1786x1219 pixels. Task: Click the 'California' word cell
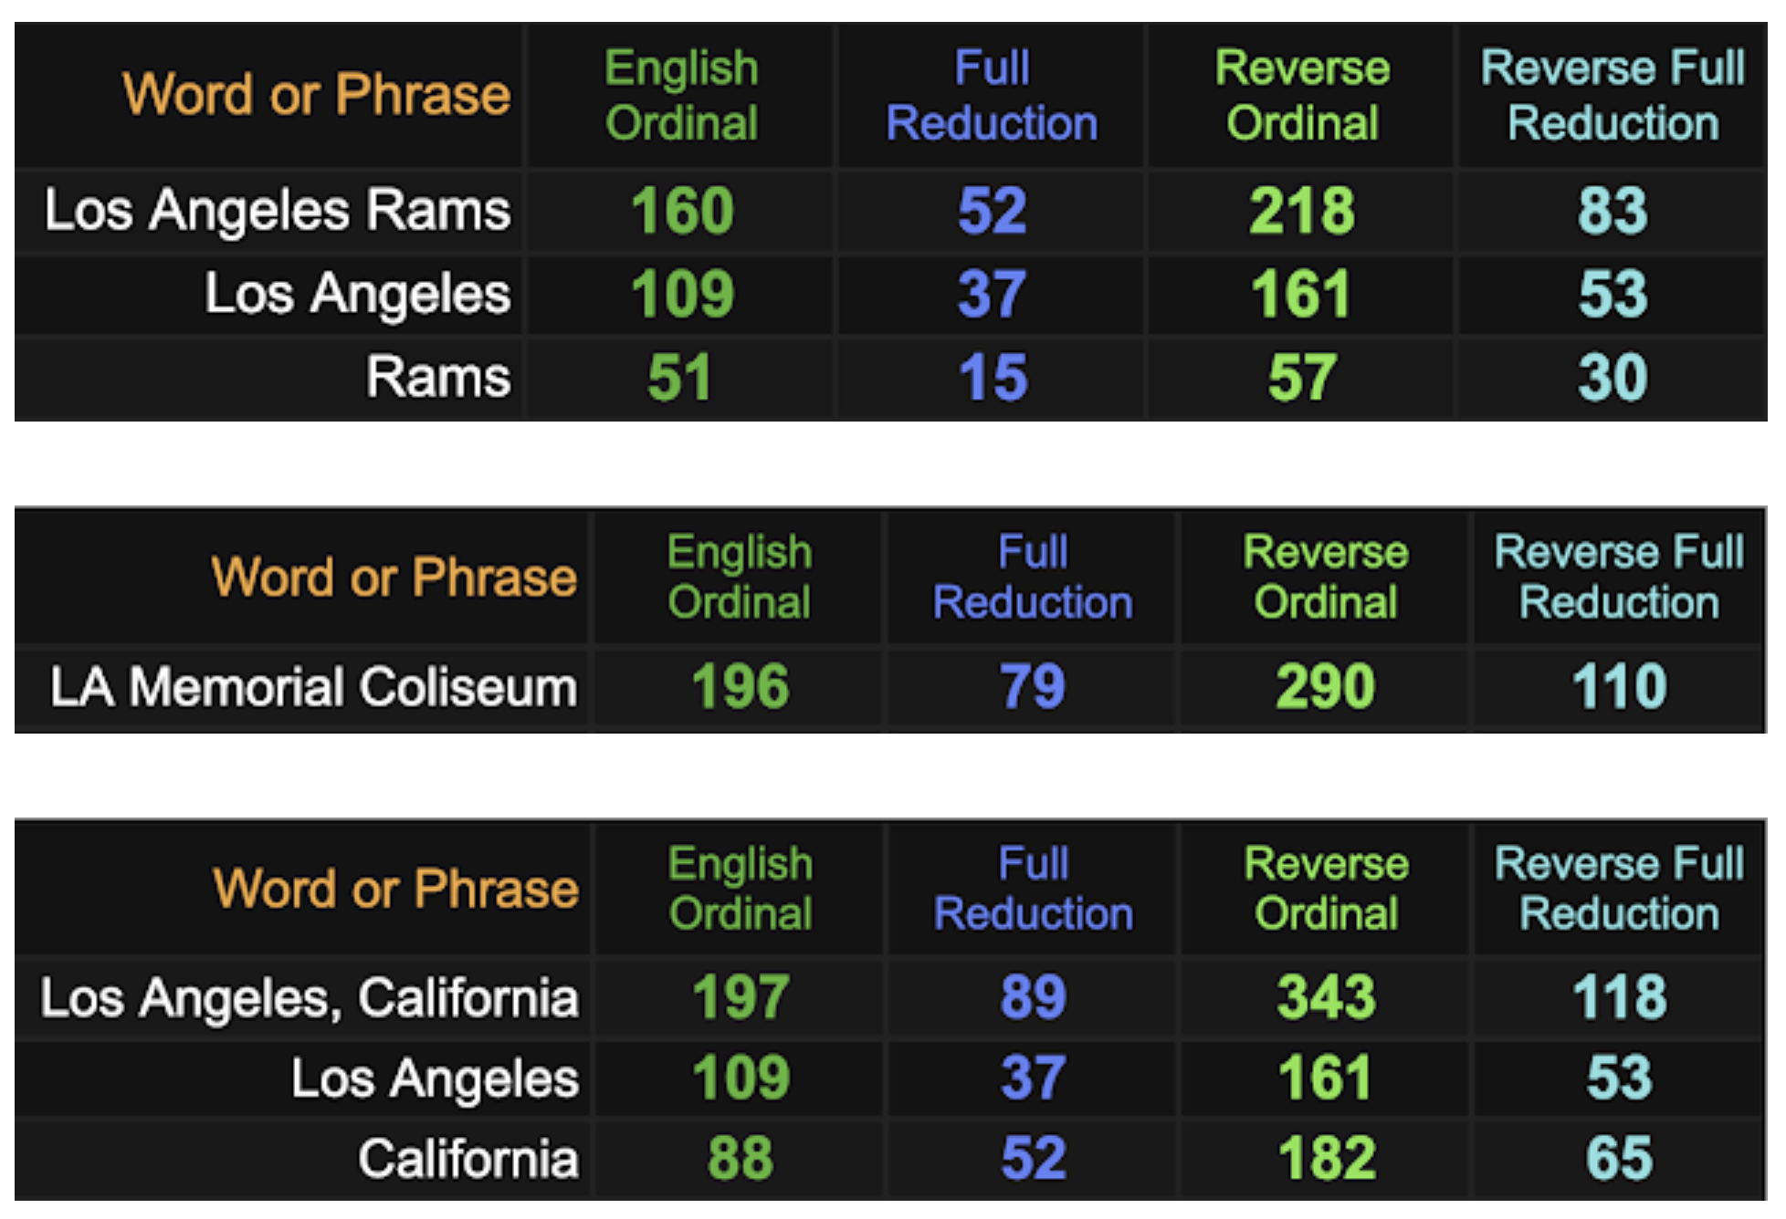click(x=468, y=1159)
